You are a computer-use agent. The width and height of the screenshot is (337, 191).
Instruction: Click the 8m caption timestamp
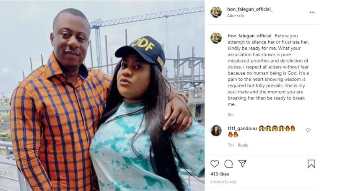point(231,115)
